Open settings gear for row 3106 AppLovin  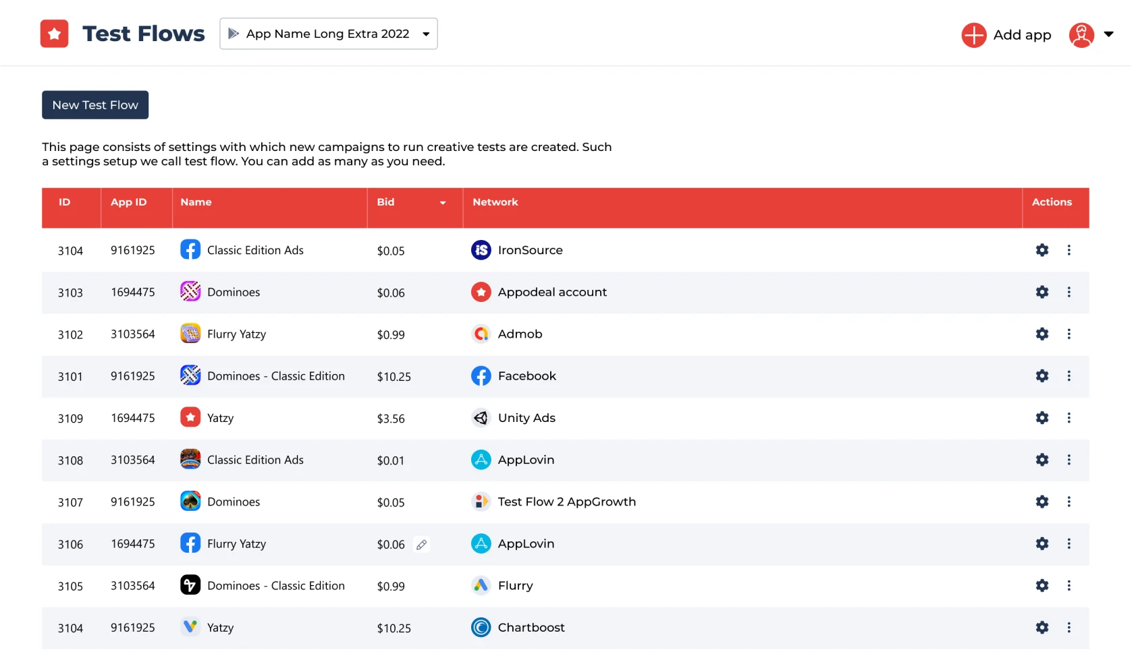pyautogui.click(x=1042, y=543)
